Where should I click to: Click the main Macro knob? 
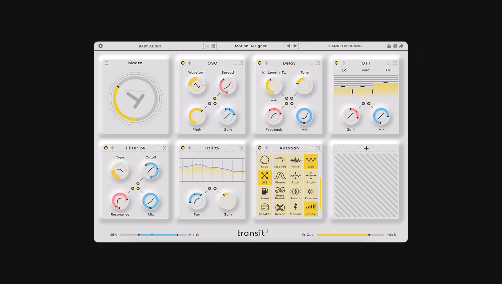point(135,99)
